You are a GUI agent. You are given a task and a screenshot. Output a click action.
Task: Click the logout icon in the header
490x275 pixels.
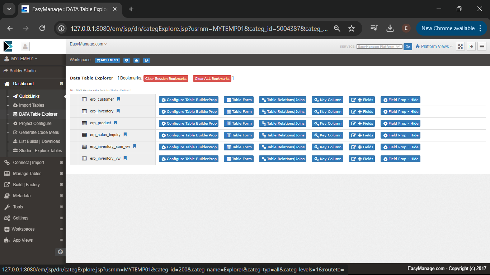(x=471, y=47)
